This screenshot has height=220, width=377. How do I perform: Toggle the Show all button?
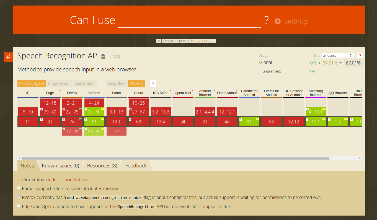(x=137, y=84)
